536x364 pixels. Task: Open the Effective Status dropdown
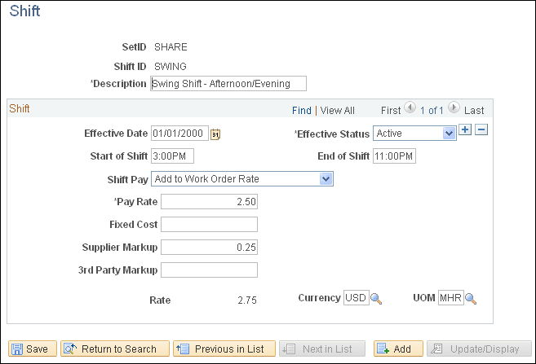[x=414, y=134]
